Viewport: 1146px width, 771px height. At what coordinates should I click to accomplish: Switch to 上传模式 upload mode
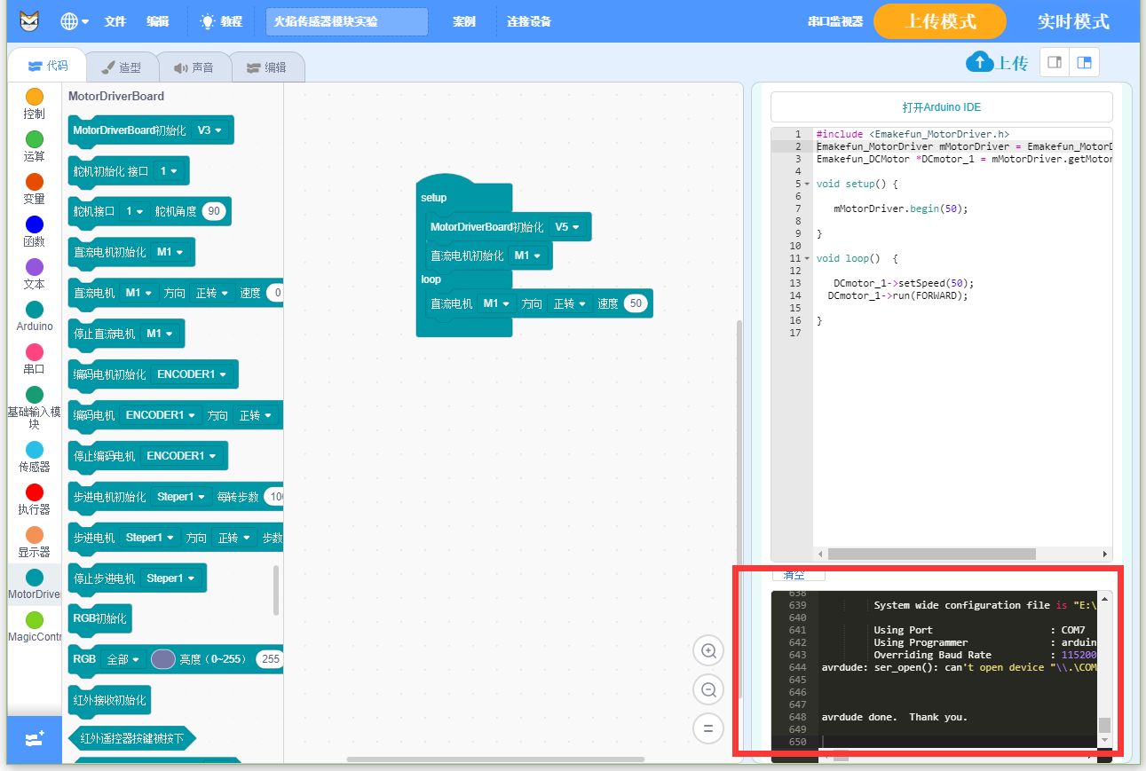click(x=939, y=21)
